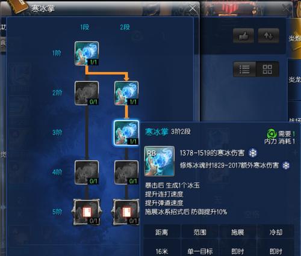301x256 pixels.
Task: Click the green 需要 skill point icon
Action: (272, 134)
